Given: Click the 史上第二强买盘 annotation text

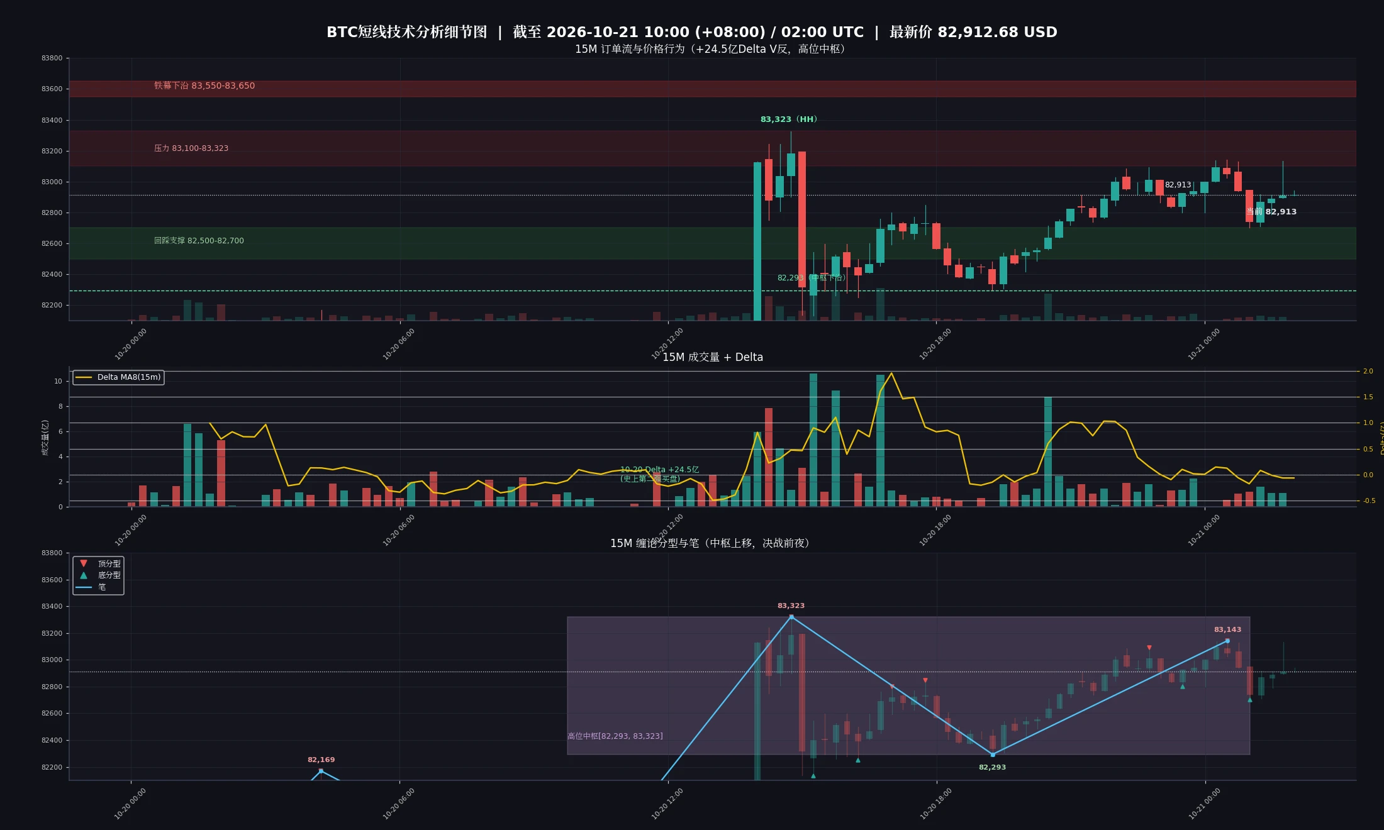Looking at the screenshot, I should pyautogui.click(x=650, y=479).
